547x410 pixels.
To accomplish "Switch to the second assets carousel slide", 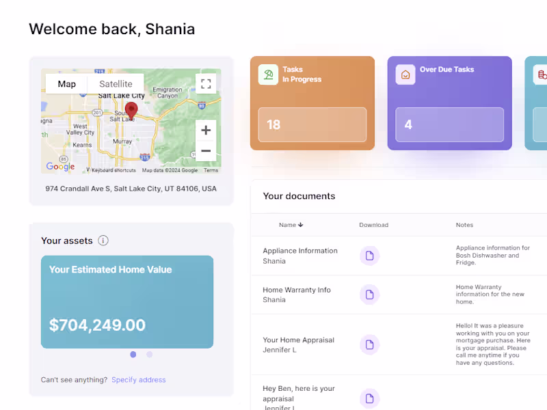I will click(150, 355).
